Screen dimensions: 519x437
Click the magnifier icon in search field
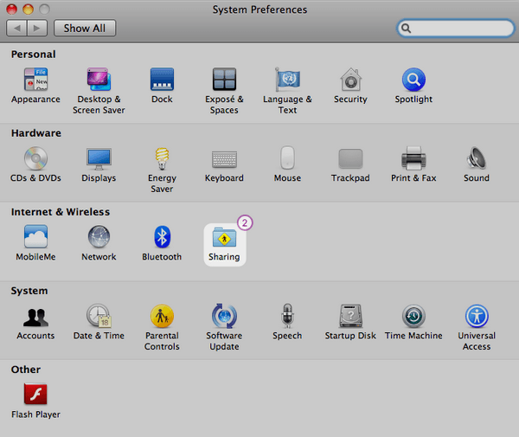pyautogui.click(x=407, y=29)
